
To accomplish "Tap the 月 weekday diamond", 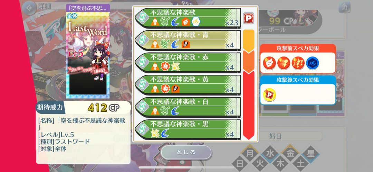I will tap(250, 154).
